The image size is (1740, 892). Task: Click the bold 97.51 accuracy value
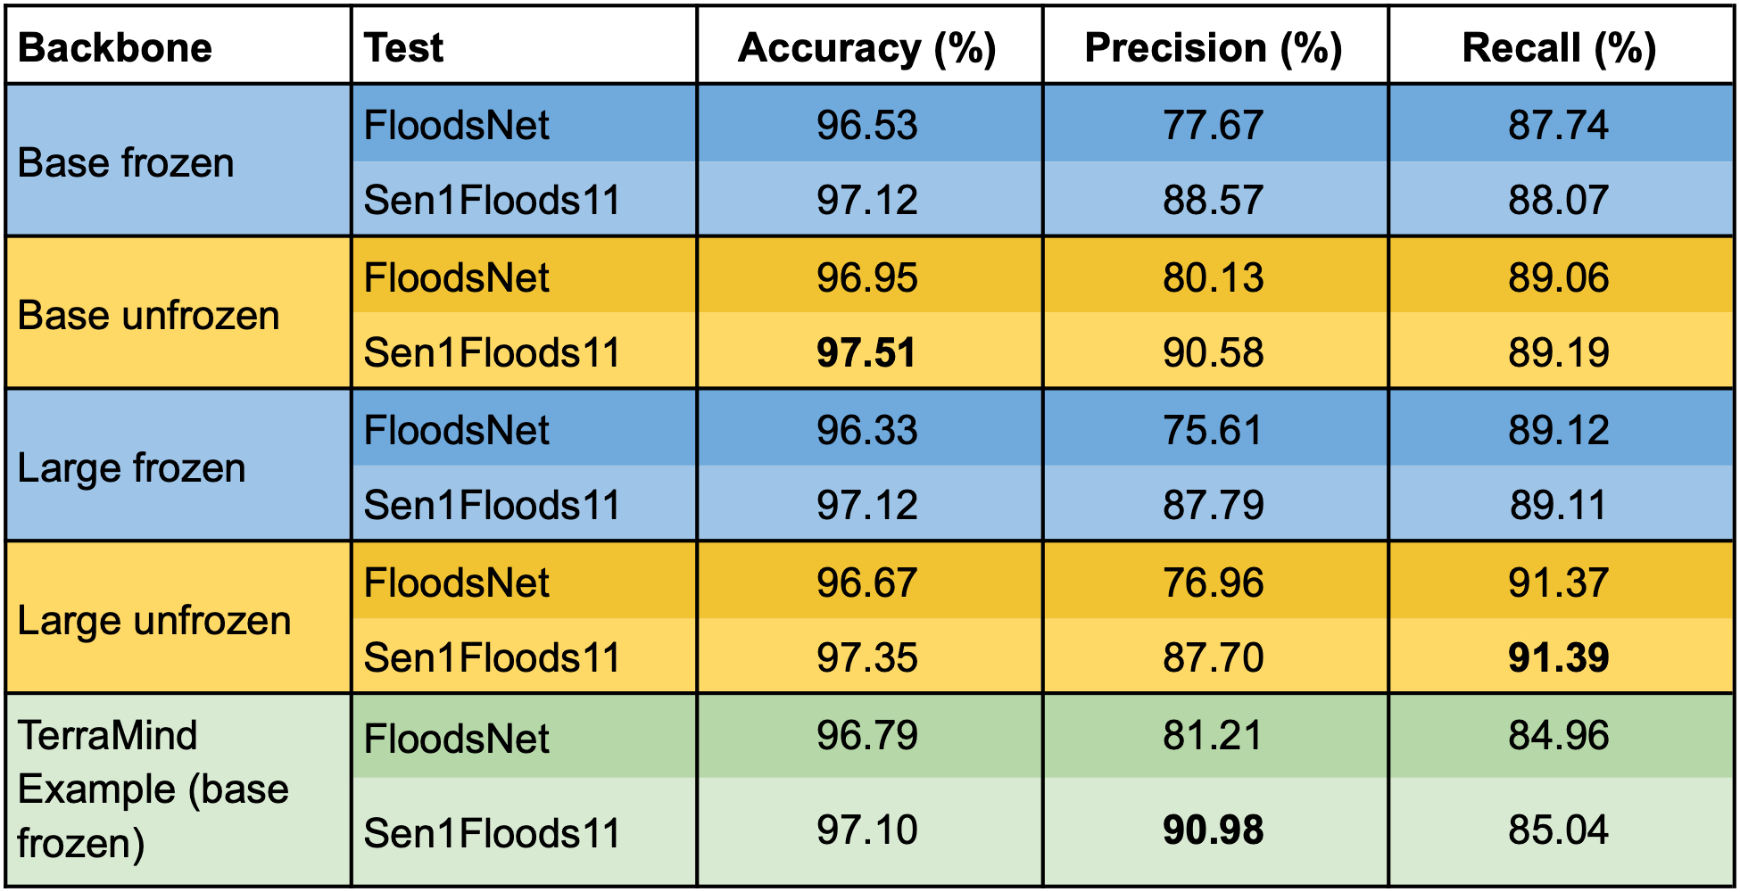(x=866, y=352)
